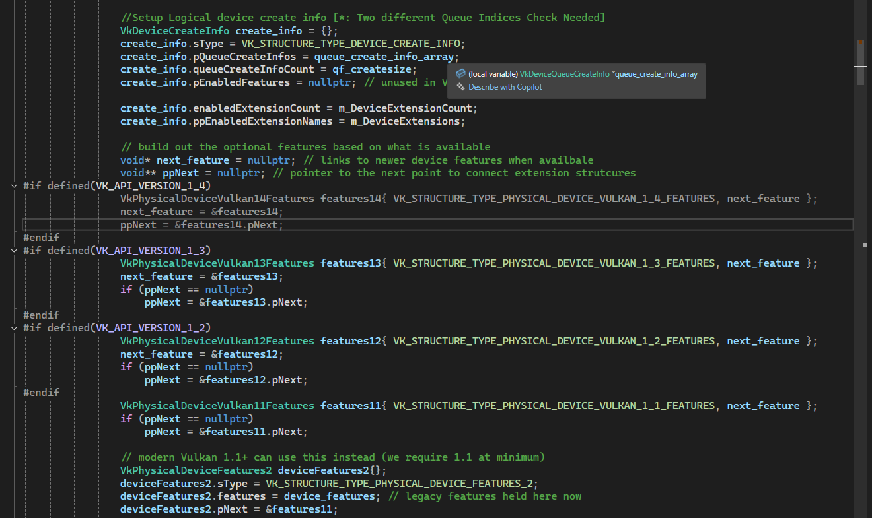Click Describe with Copilot link

point(505,87)
